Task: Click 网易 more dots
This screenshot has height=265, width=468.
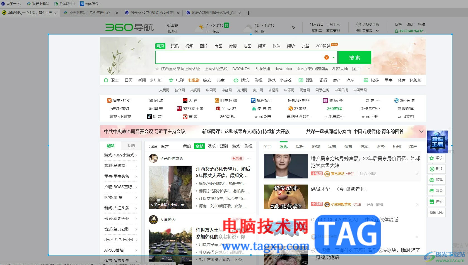Action: (x=378, y=100)
